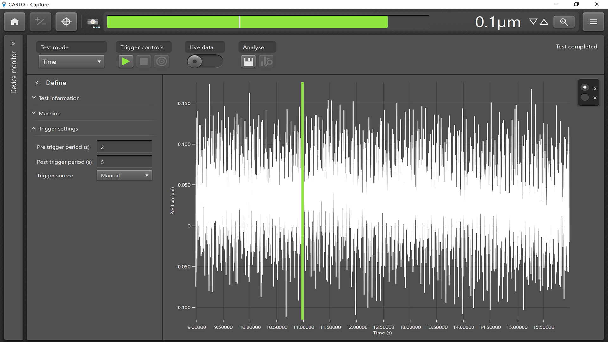The width and height of the screenshot is (608, 342).
Task: Click the manual trigger target icon
Action: coord(161,61)
